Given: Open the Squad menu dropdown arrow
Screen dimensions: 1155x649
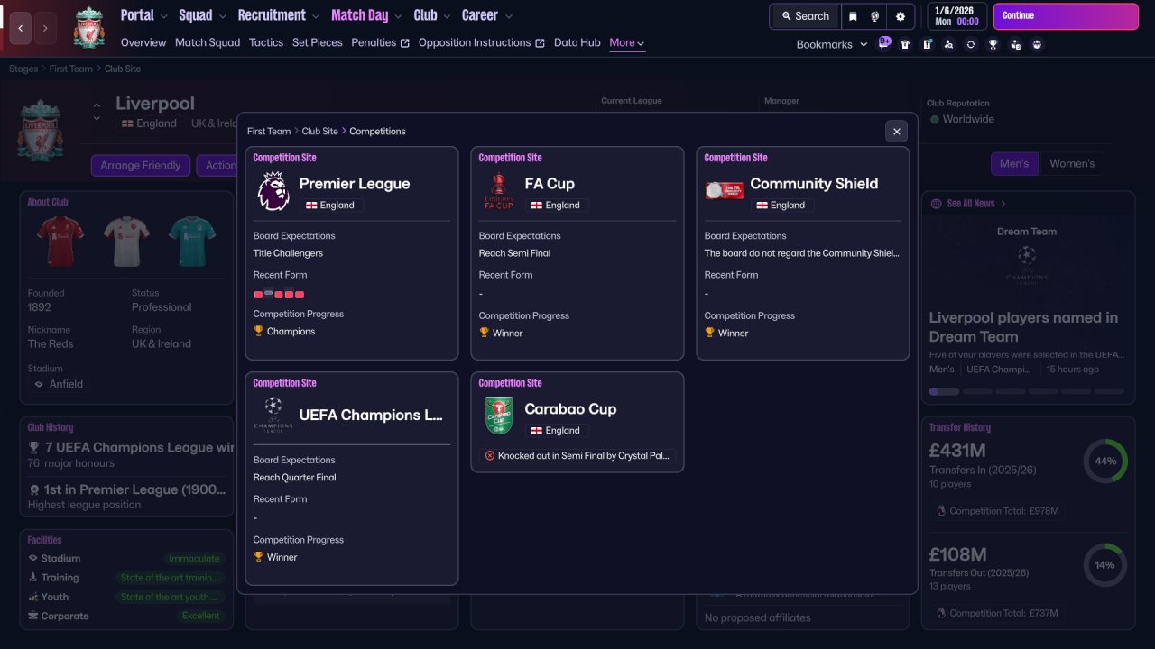Looking at the screenshot, I should coord(221,16).
